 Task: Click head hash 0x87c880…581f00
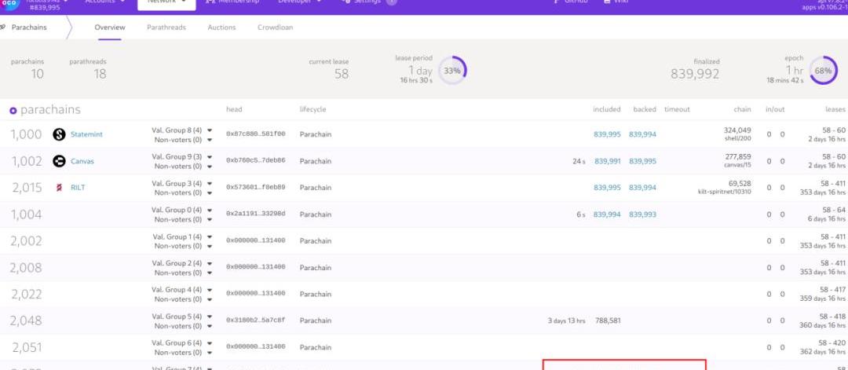point(256,134)
